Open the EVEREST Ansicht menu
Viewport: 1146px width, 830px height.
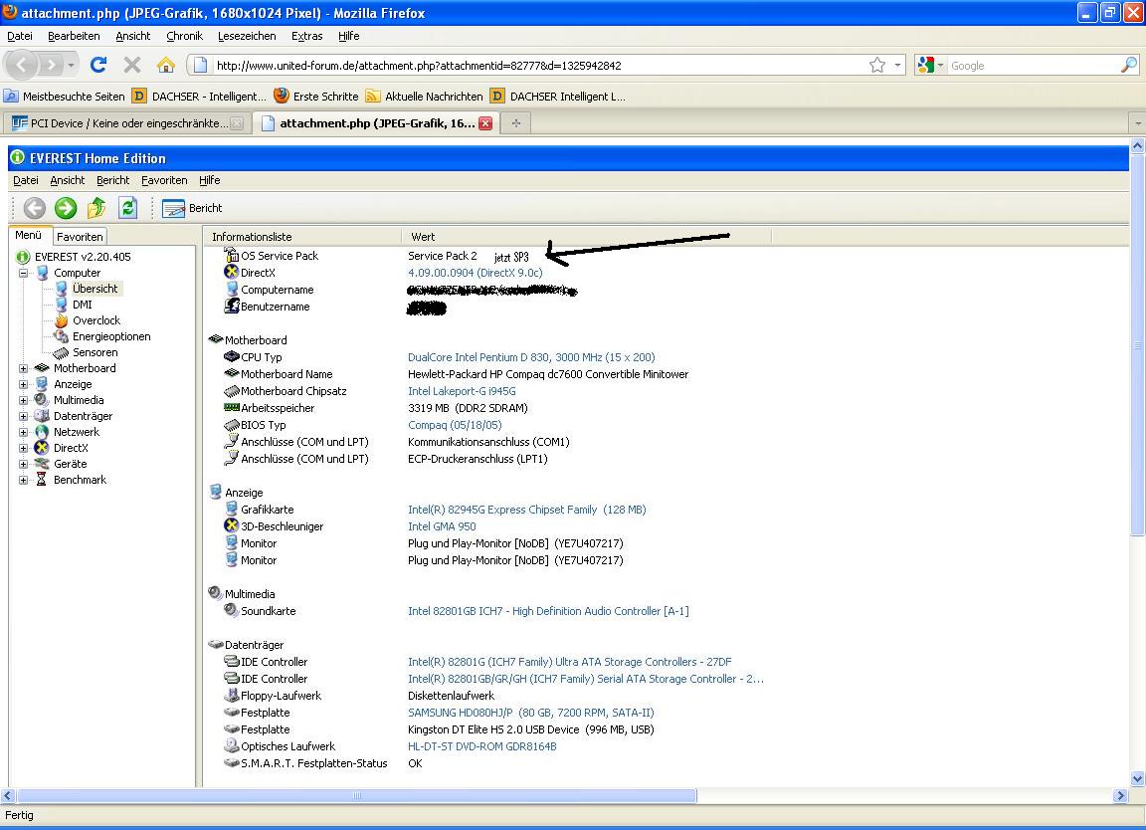pos(68,180)
